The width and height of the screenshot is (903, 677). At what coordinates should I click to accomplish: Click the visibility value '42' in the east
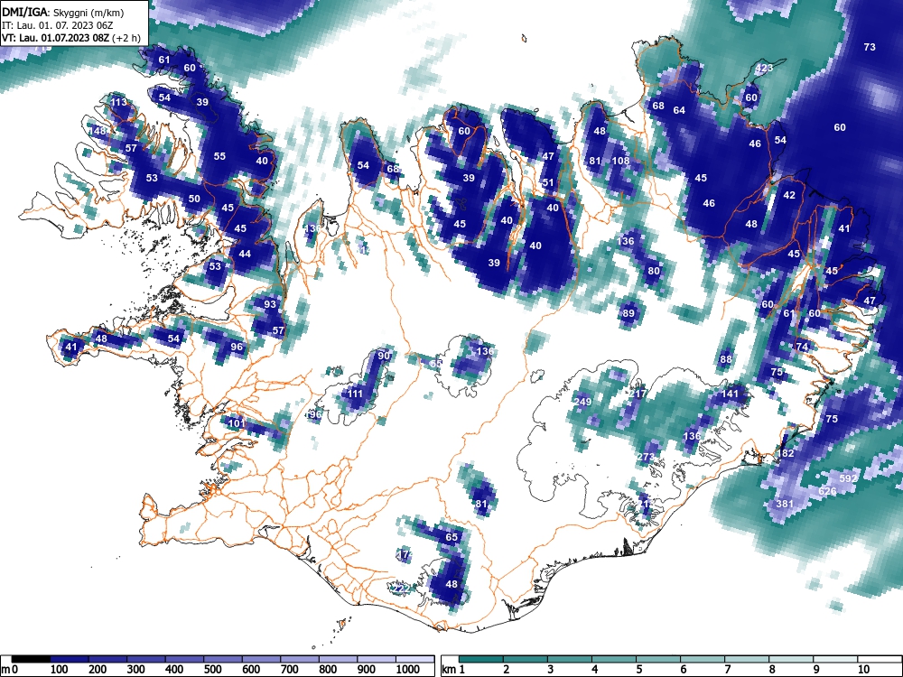789,195
